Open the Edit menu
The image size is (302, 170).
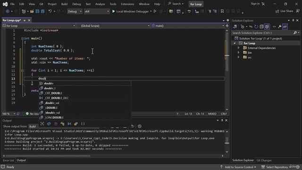point(22,4)
